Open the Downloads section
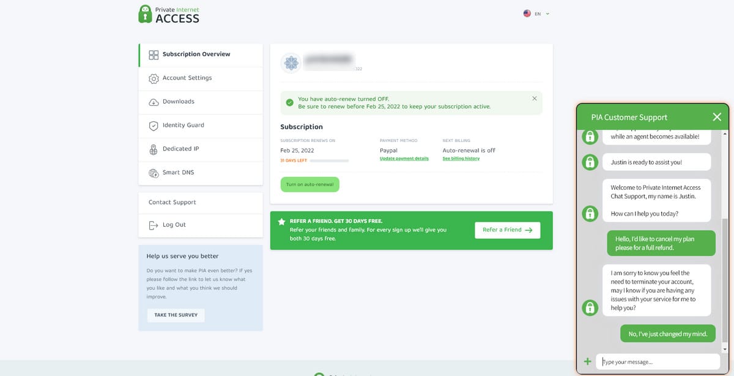The height and width of the screenshot is (376, 734). 201,102
